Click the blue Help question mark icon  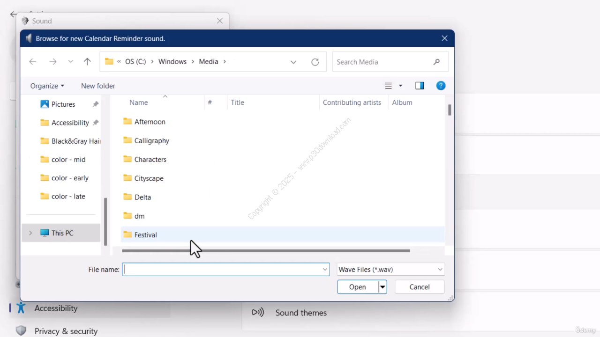[440, 86]
